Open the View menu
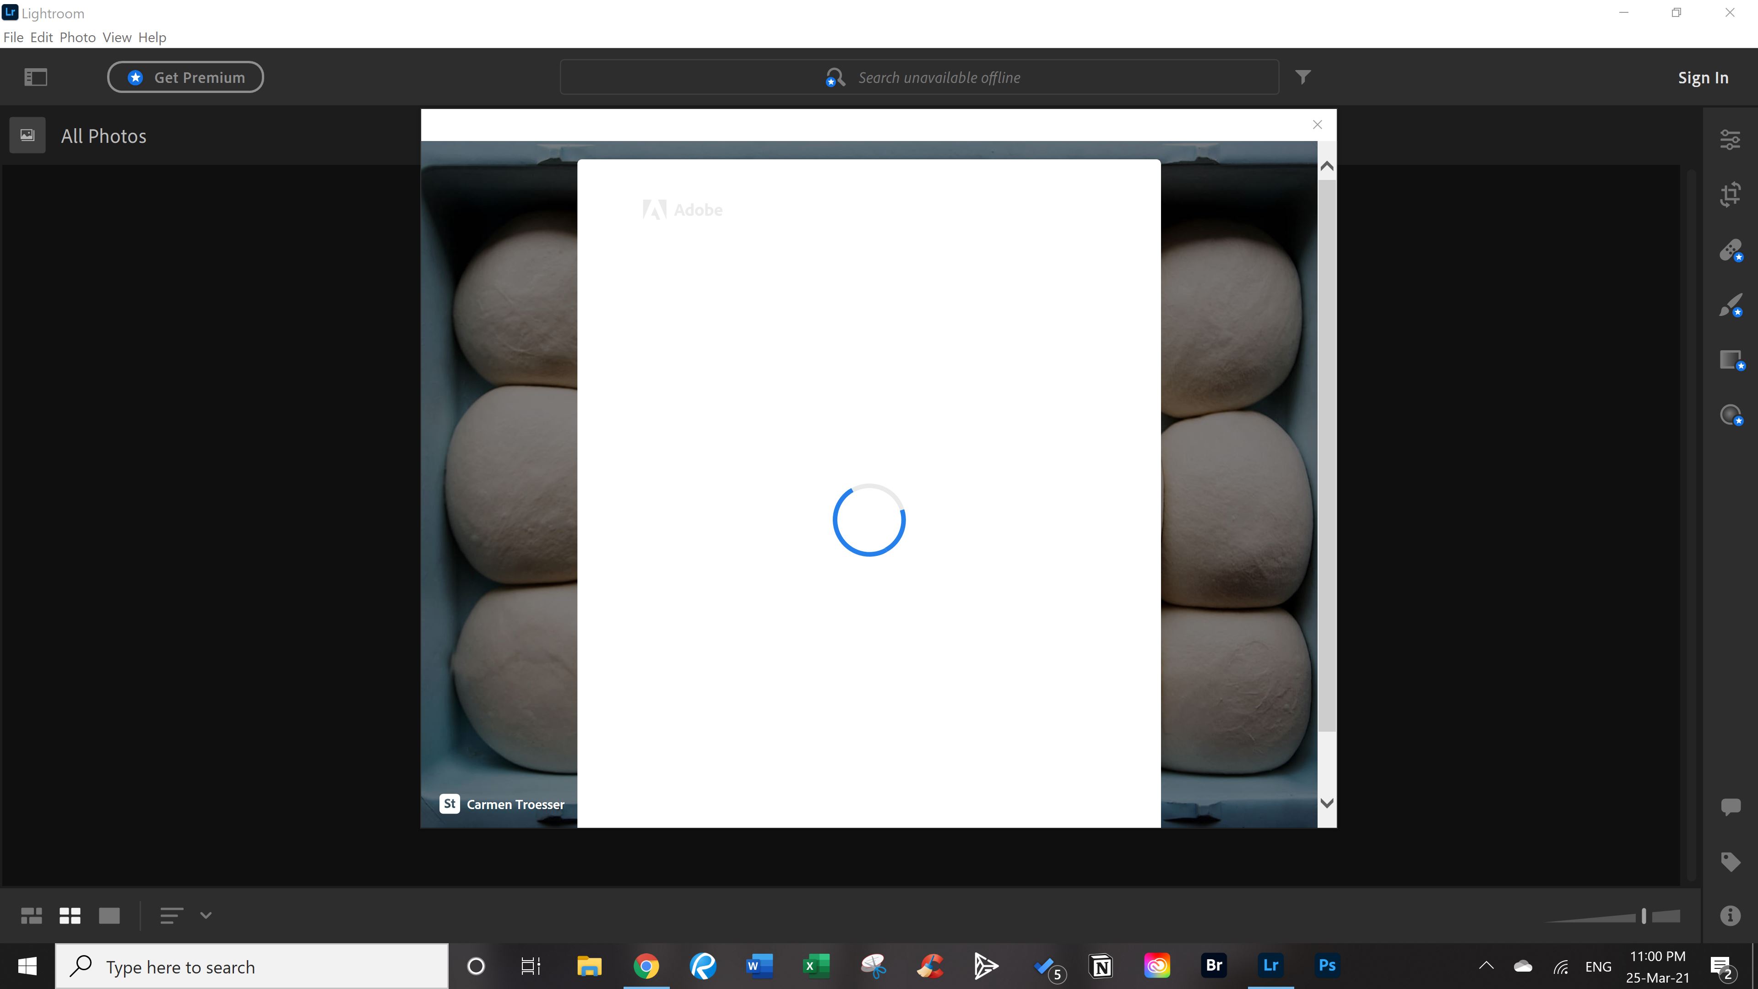 [x=117, y=38]
